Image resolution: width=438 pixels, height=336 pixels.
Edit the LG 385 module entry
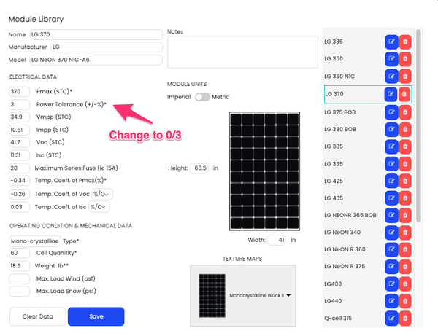(391, 146)
